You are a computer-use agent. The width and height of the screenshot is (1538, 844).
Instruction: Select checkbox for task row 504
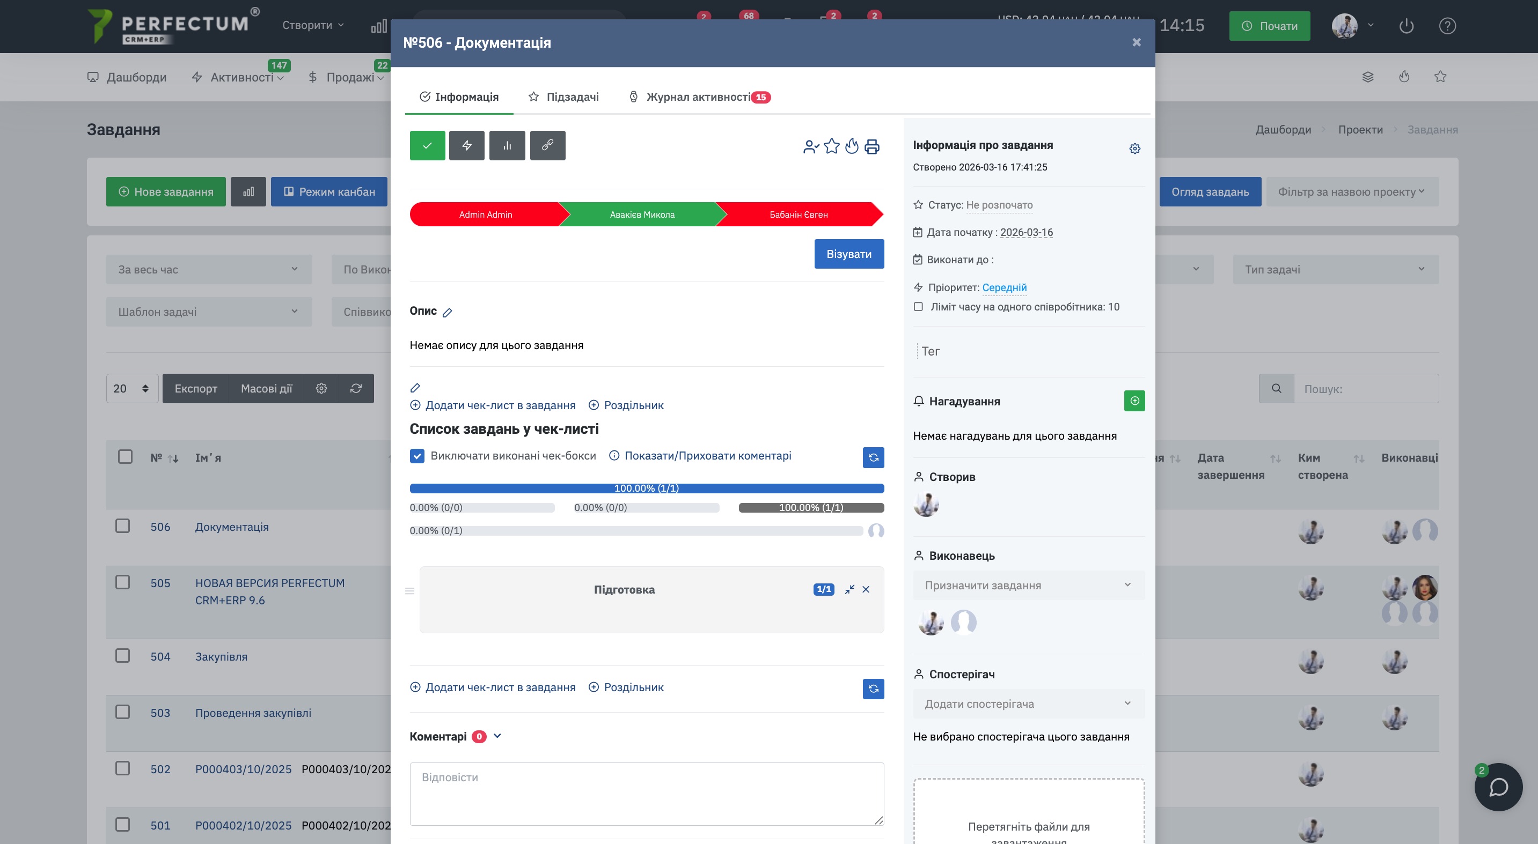122,656
